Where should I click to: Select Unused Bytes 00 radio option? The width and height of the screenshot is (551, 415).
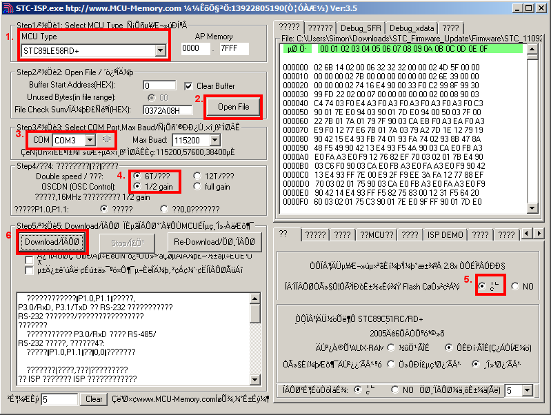coord(152,97)
